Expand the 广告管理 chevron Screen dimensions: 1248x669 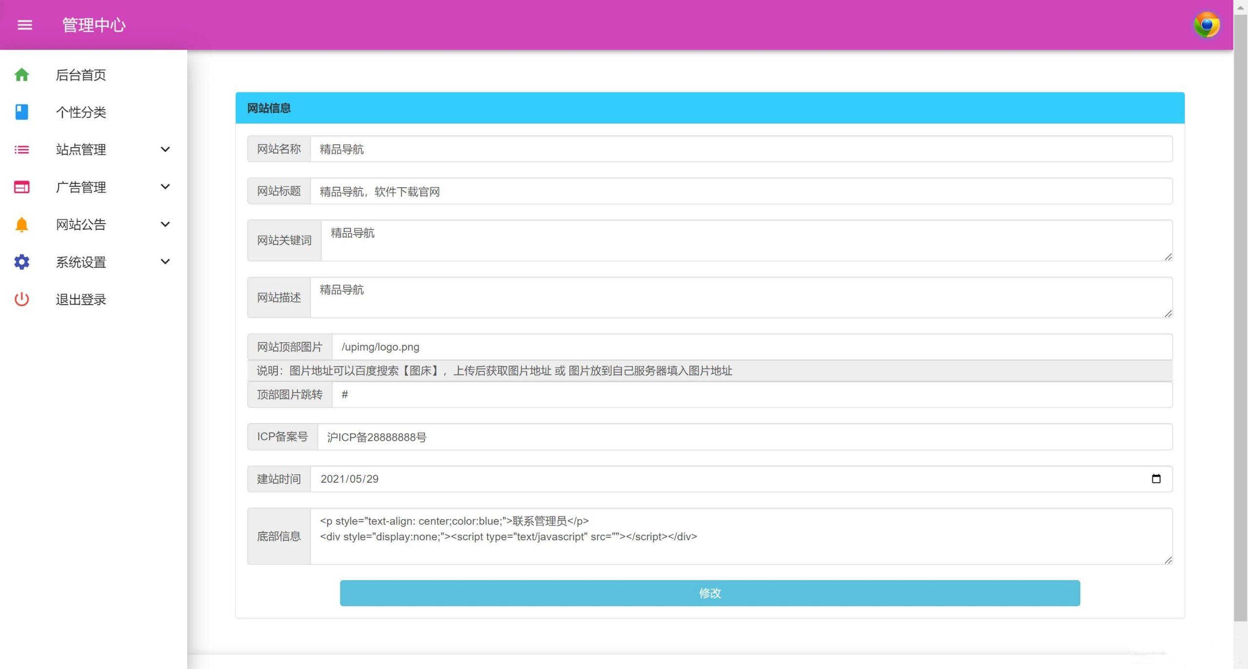[165, 187]
